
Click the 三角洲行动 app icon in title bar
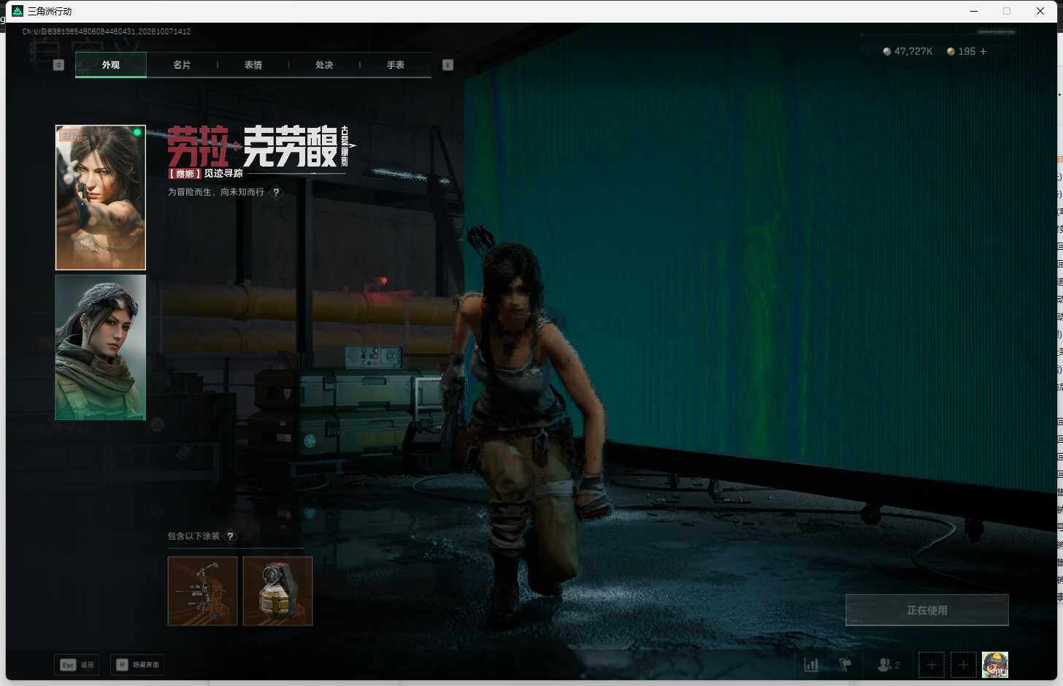point(18,11)
